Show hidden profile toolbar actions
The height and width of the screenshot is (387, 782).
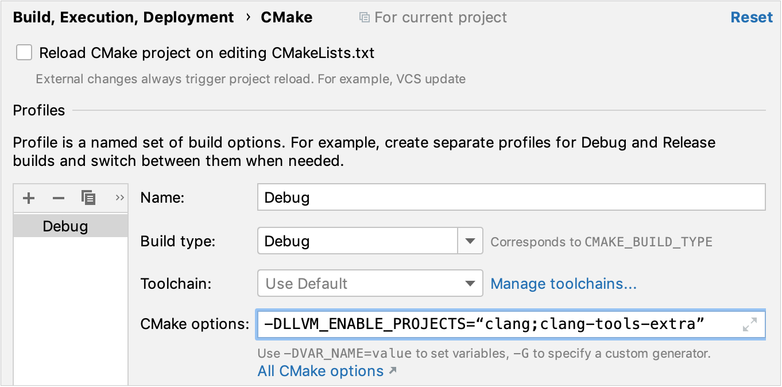pyautogui.click(x=119, y=198)
